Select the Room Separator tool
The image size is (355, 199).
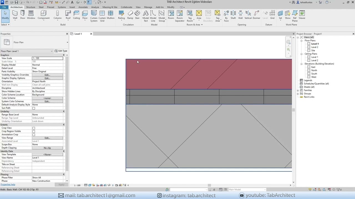pos(179,16)
